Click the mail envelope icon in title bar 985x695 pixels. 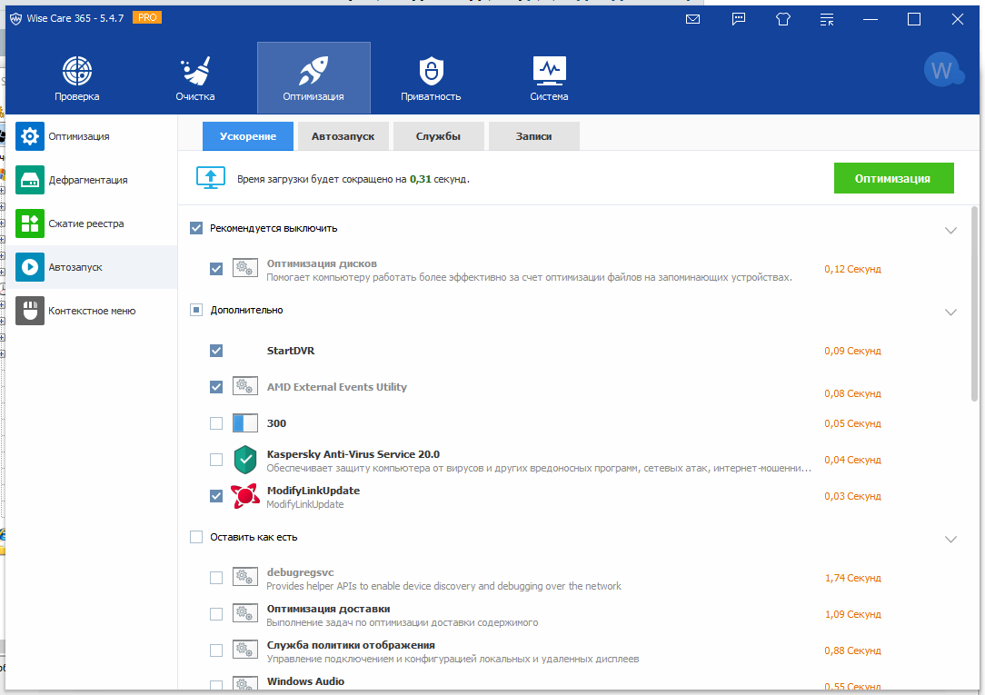tap(693, 19)
